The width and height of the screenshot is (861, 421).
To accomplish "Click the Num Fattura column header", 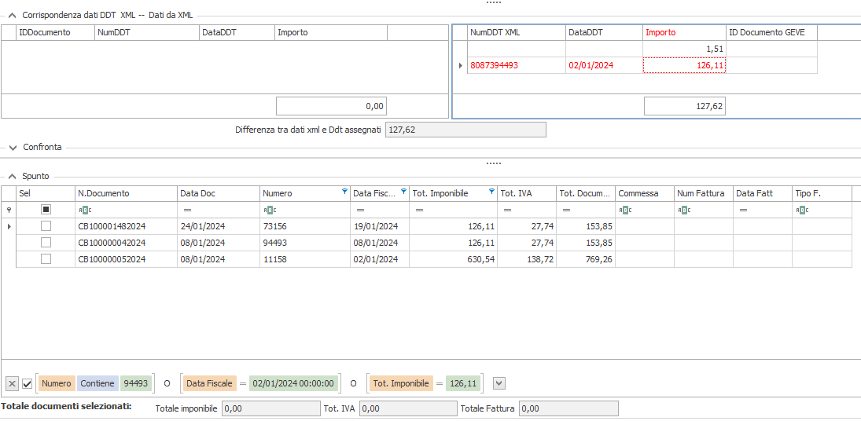I will point(704,193).
